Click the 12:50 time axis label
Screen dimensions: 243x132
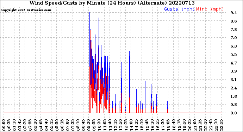point(120,125)
